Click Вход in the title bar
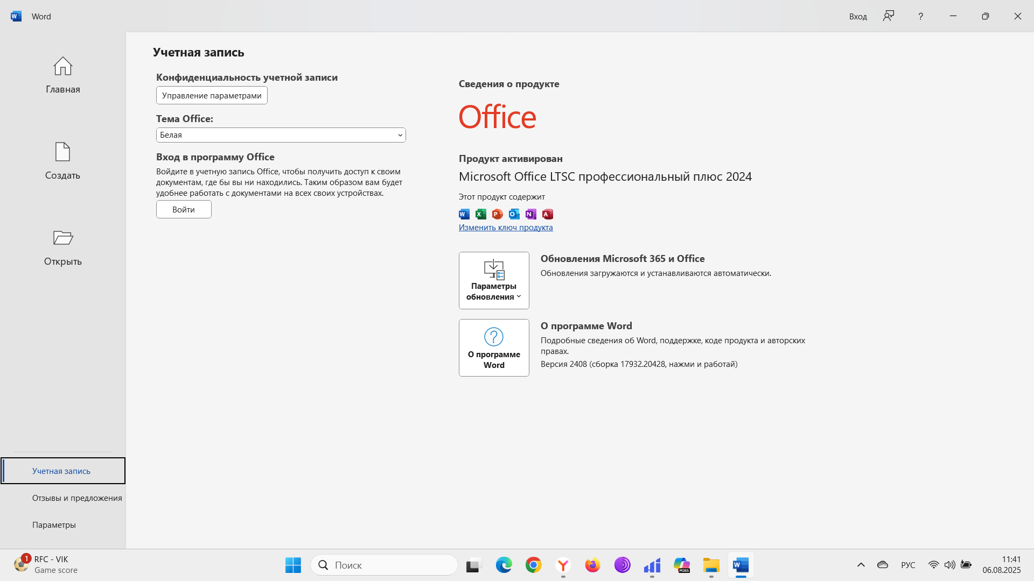The image size is (1034, 581). click(x=858, y=17)
